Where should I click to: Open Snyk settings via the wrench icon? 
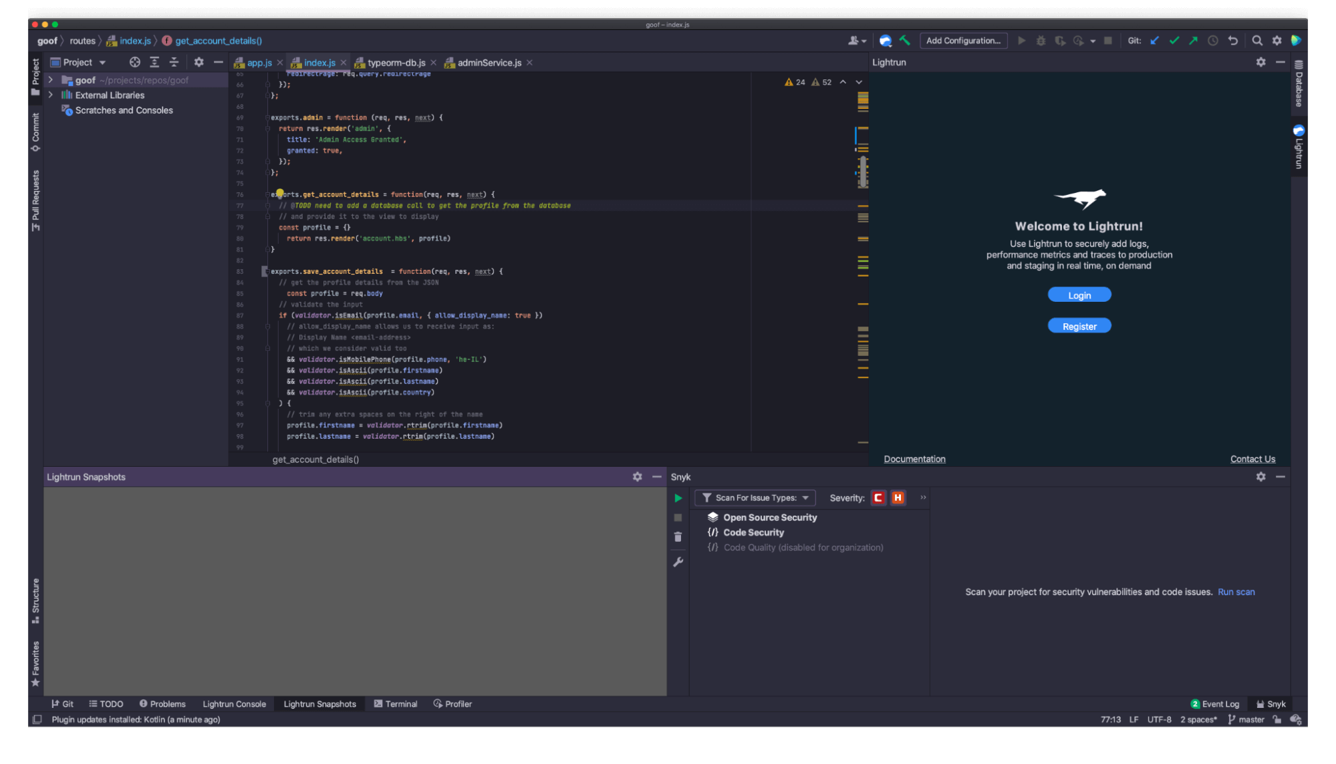[x=678, y=562]
